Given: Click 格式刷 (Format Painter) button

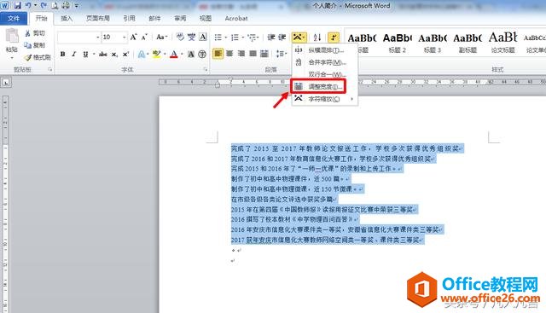Looking at the screenshot, I should 38,57.
